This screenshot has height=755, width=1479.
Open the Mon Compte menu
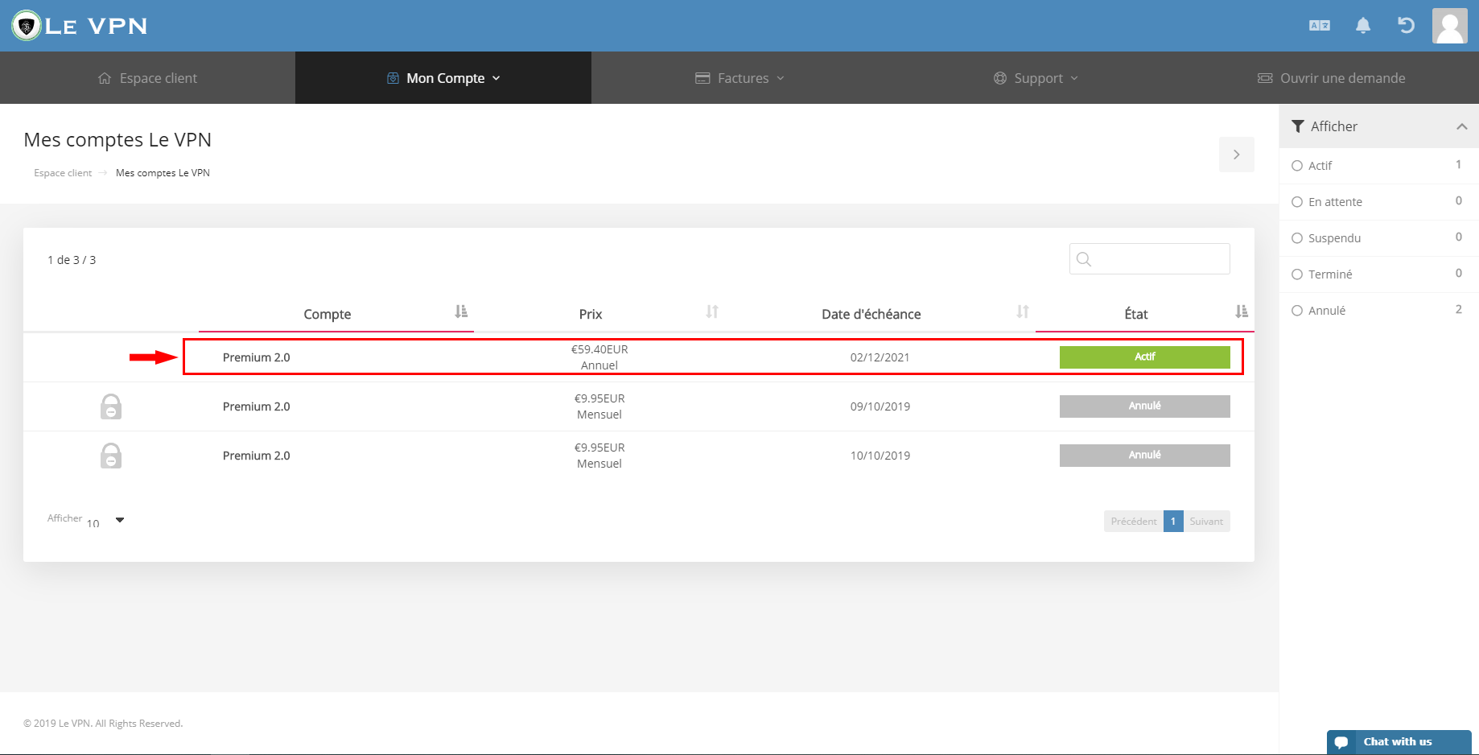[x=443, y=78]
